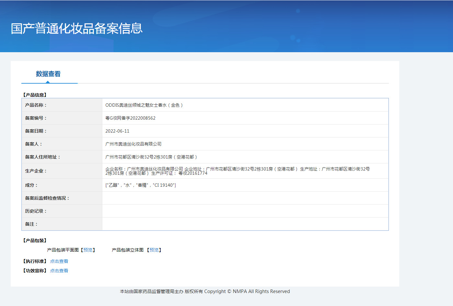
Task: Select the ingredients list with CI 19140
Action: [141, 185]
